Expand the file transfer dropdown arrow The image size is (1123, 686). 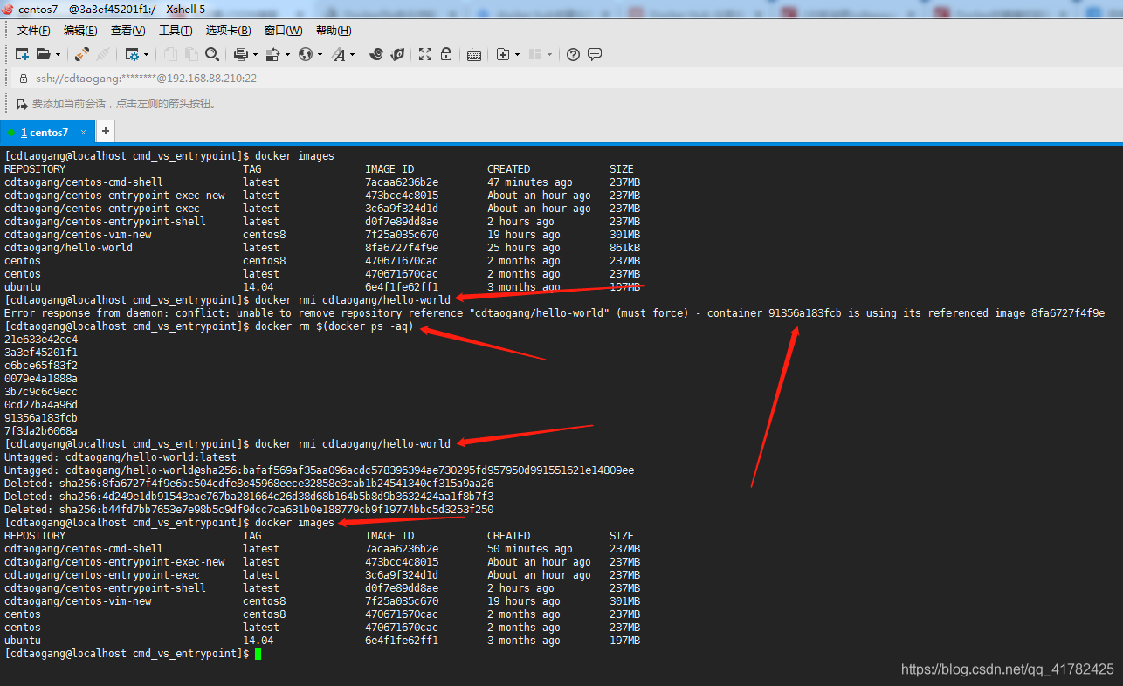(x=286, y=54)
